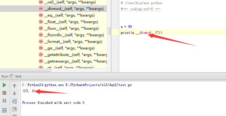Toggle soft-wrap for console output
Viewport: 226px width, 116px height.
[14, 101]
